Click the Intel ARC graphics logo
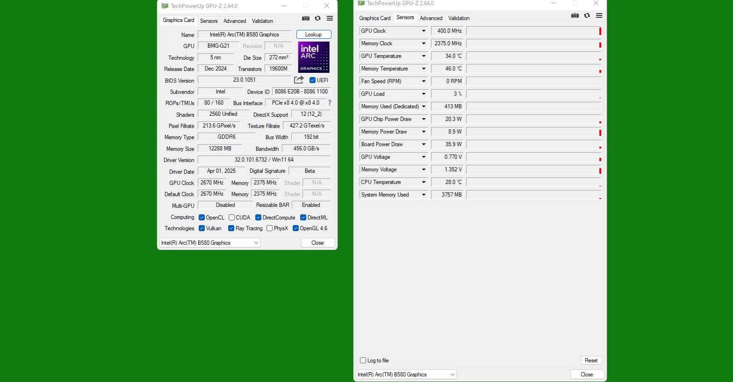Viewport: 733px width, 382px height. 314,57
